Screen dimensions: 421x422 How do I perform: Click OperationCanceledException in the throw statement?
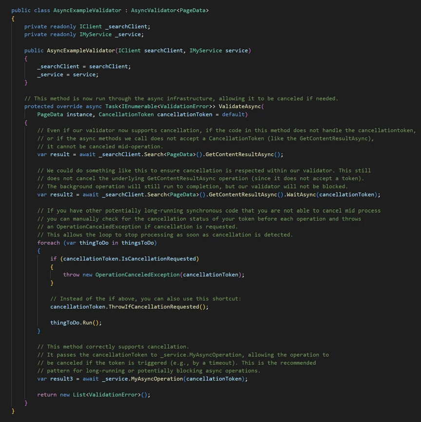click(x=137, y=275)
